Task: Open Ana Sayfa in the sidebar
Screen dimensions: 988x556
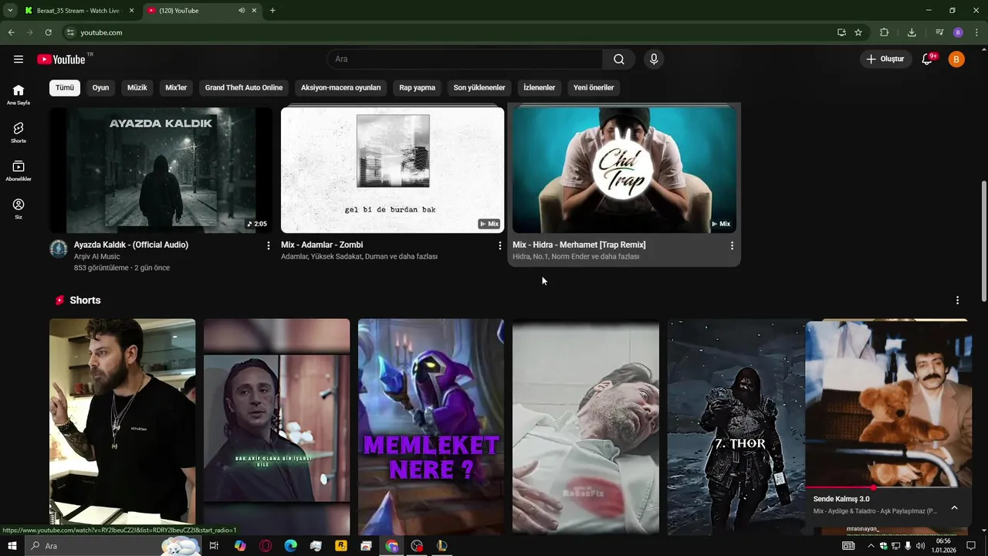Action: point(19,94)
